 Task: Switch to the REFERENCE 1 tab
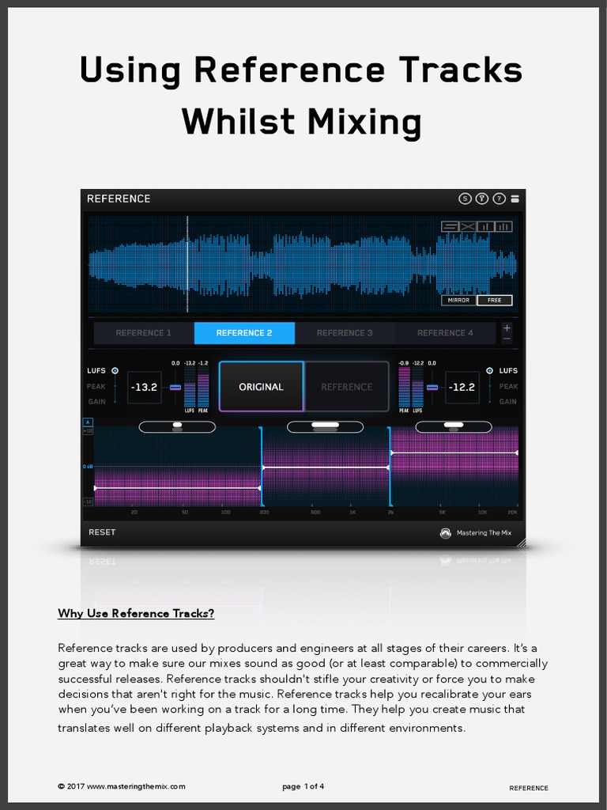tap(144, 333)
